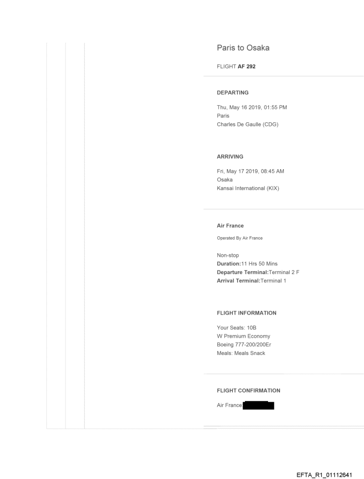Click the "Operated By Air France" line
This screenshot has height=479, width=364.
240,238
